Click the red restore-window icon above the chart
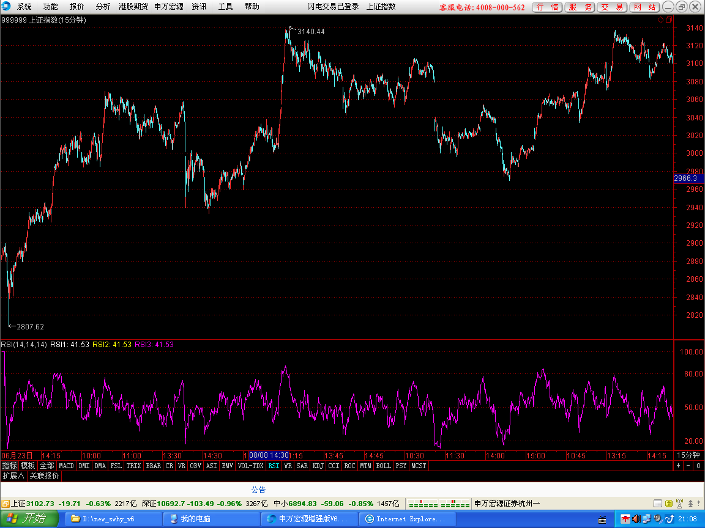 point(669,20)
